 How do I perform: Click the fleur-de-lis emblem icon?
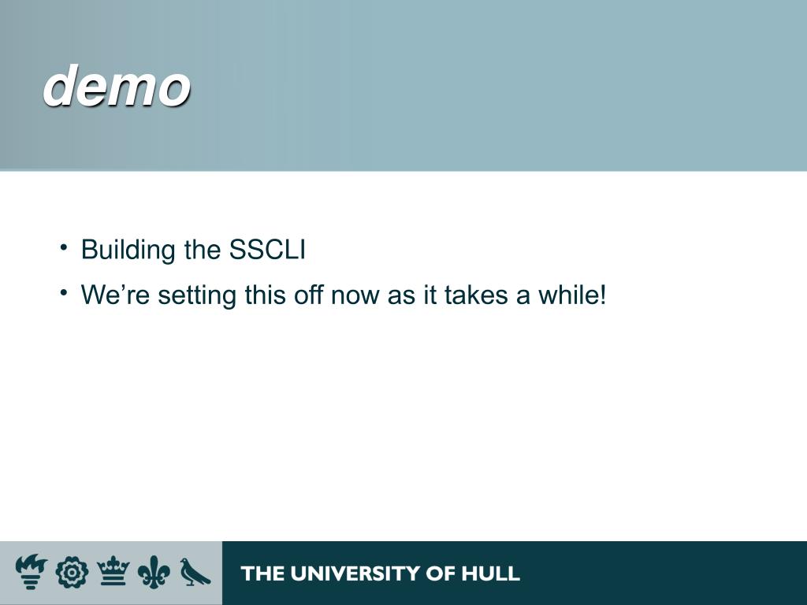point(154,572)
